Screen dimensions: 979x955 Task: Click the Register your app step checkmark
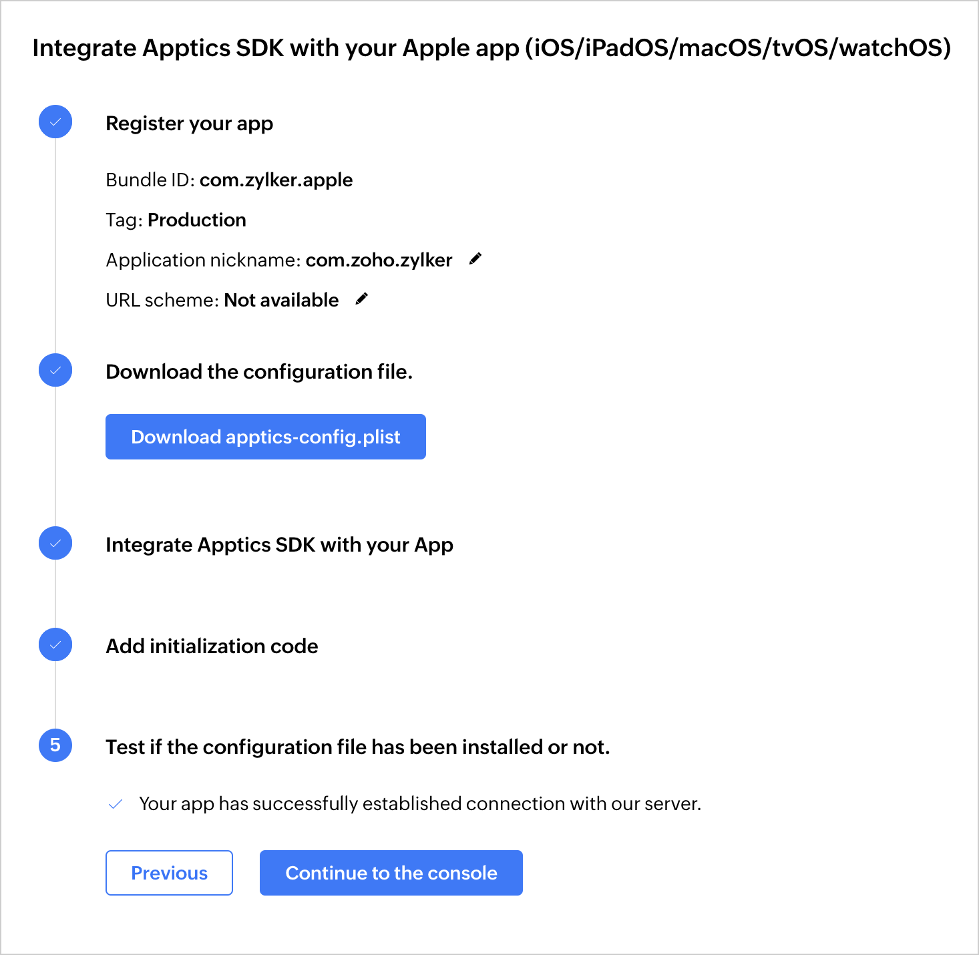[55, 122]
